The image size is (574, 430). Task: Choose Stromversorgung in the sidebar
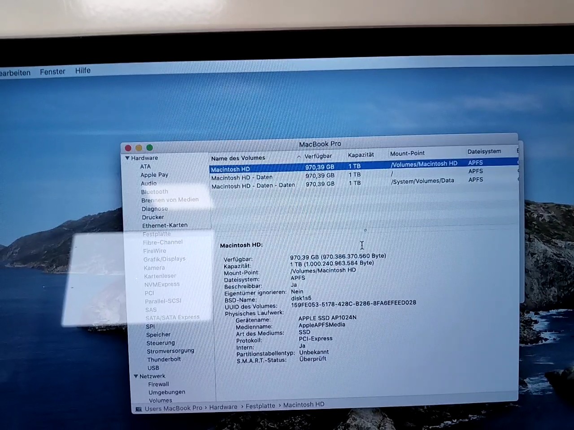tap(170, 351)
